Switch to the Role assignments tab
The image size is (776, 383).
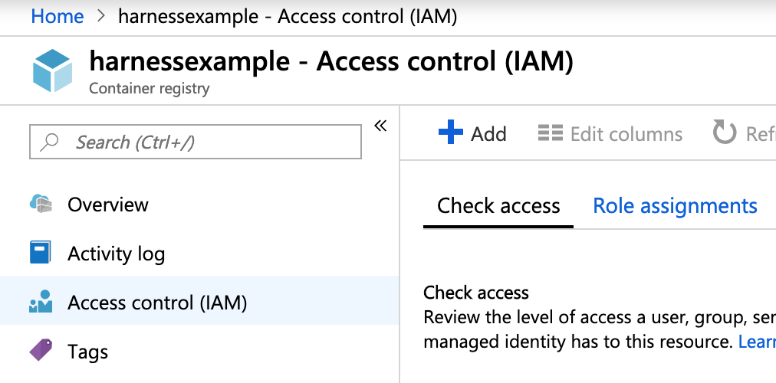coord(675,205)
